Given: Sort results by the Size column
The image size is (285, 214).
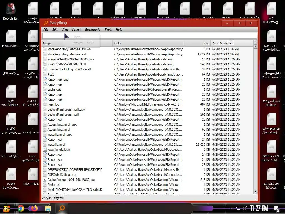Looking at the screenshot, I should tap(197, 43).
